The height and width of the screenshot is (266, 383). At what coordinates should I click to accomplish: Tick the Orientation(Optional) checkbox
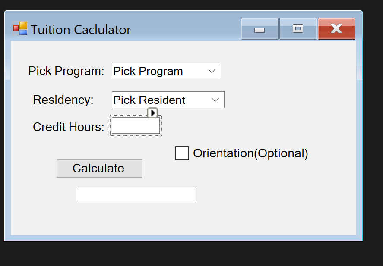click(x=182, y=153)
